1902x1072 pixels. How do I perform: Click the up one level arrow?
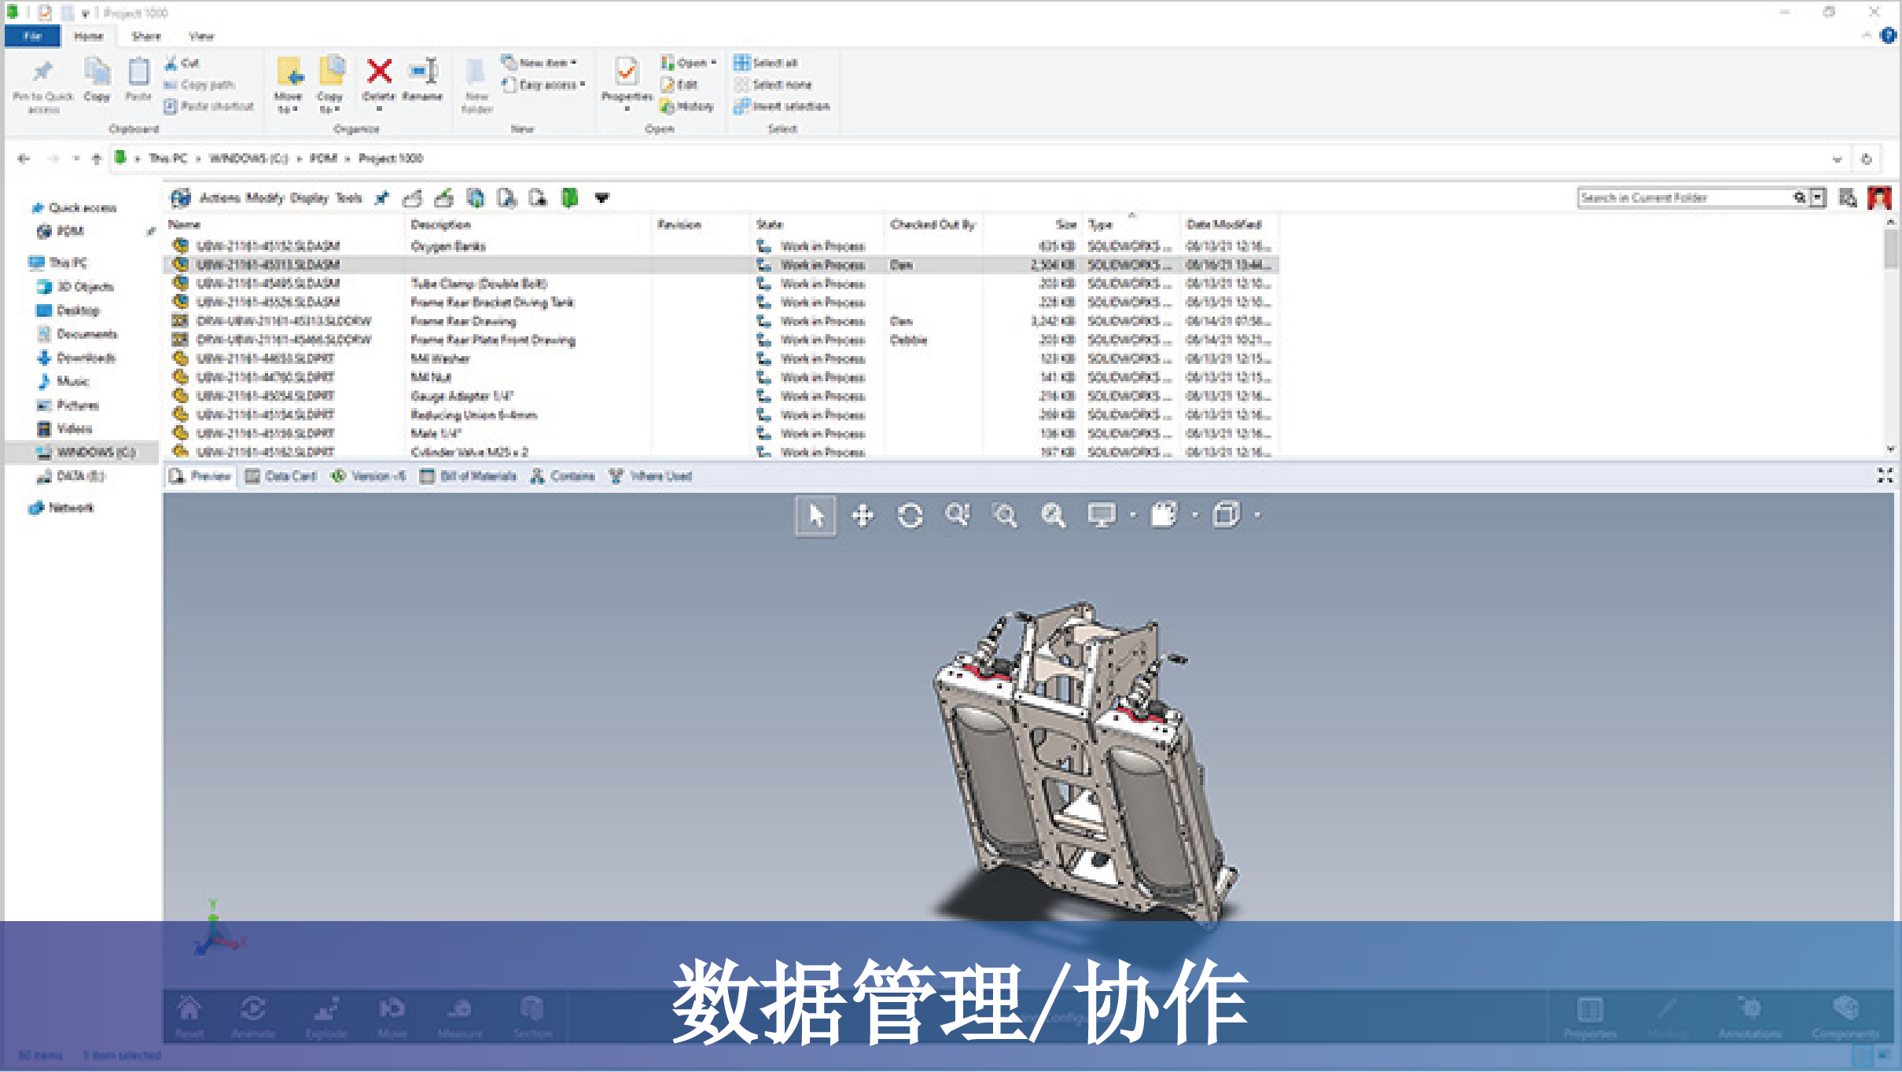97,159
